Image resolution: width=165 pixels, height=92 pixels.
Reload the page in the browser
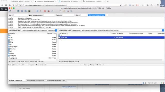(x=121, y=5)
